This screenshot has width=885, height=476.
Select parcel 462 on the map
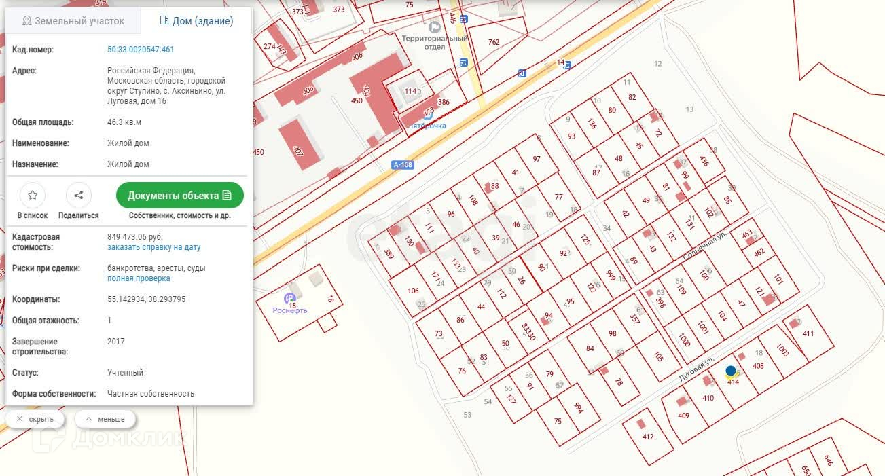tap(759, 252)
